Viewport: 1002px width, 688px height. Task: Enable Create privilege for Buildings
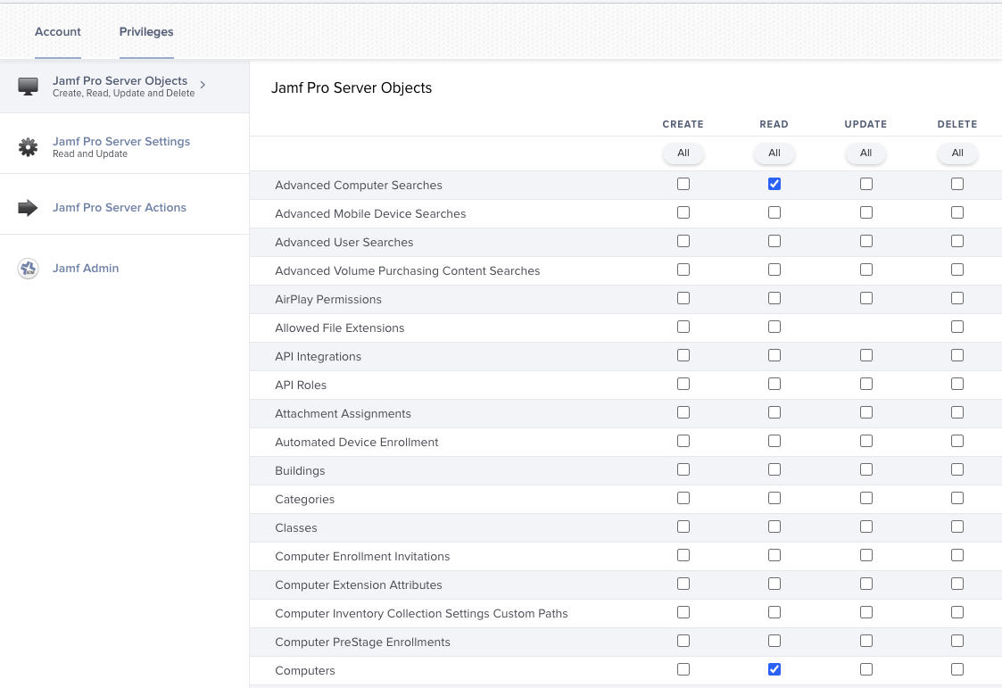683,468
